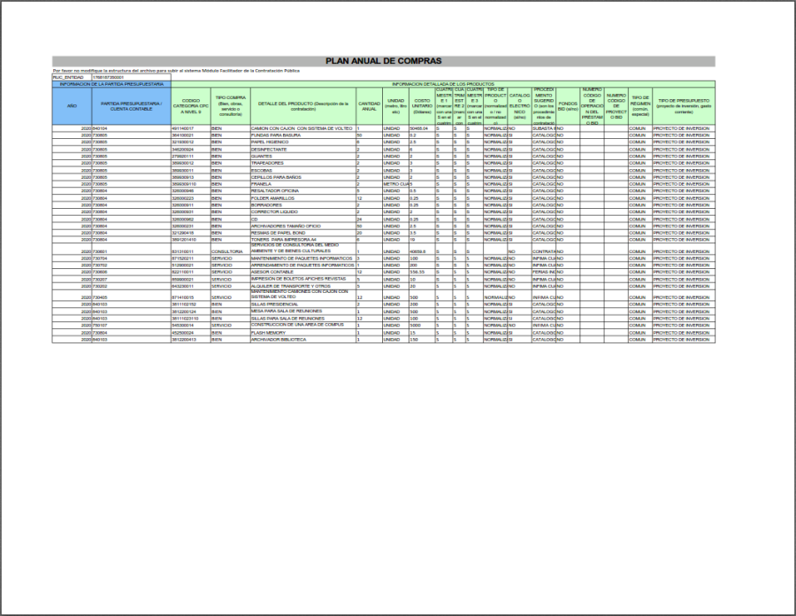Click the 'GUANTES' cell
Image resolution: width=796 pixels, height=616 pixels.
click(303, 157)
